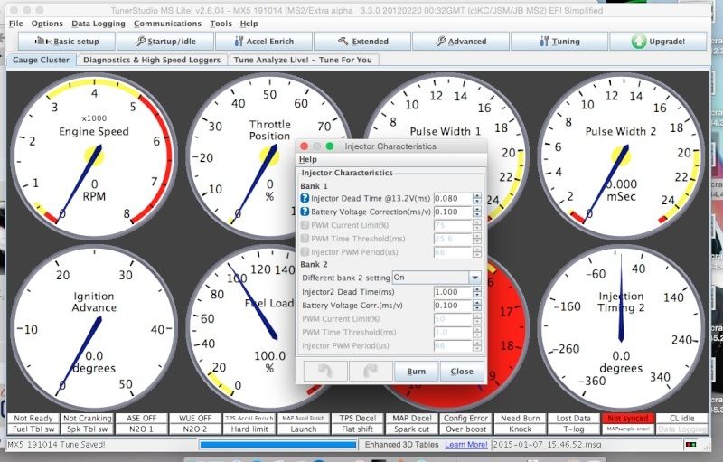Step the Battery Voltage Correction spinner
Viewport: 723px width, 462px height.
[477, 212]
